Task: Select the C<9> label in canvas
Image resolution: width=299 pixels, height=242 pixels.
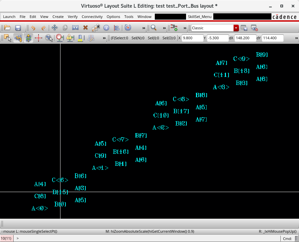Action: click(x=242, y=59)
